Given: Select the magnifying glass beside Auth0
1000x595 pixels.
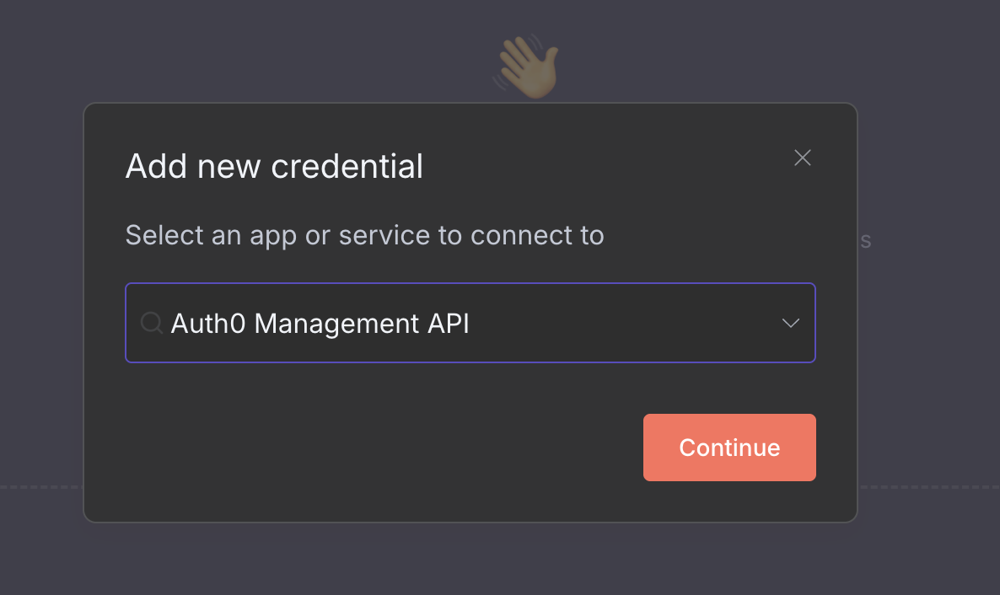Looking at the screenshot, I should click(x=152, y=323).
